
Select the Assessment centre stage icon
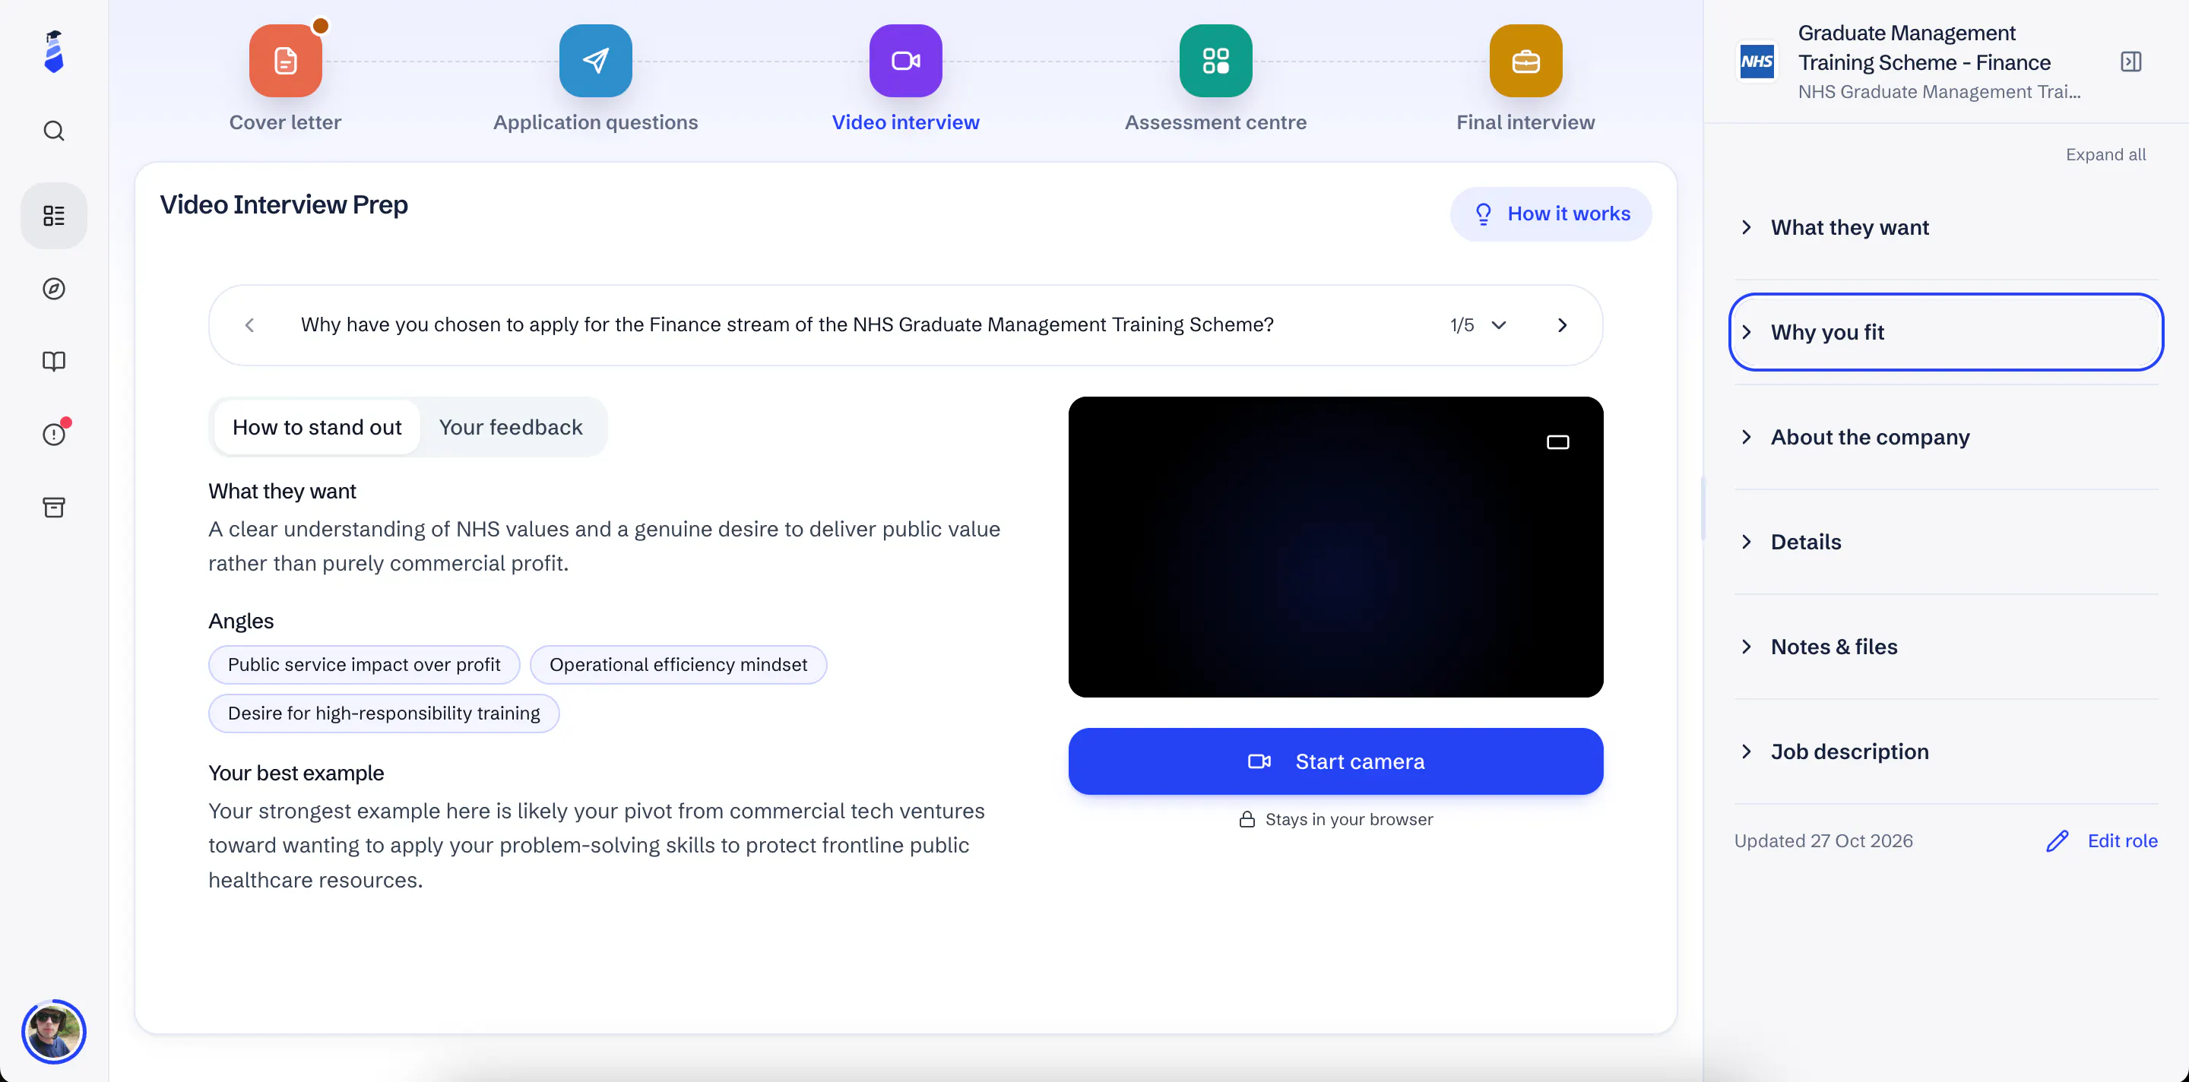click(1216, 61)
